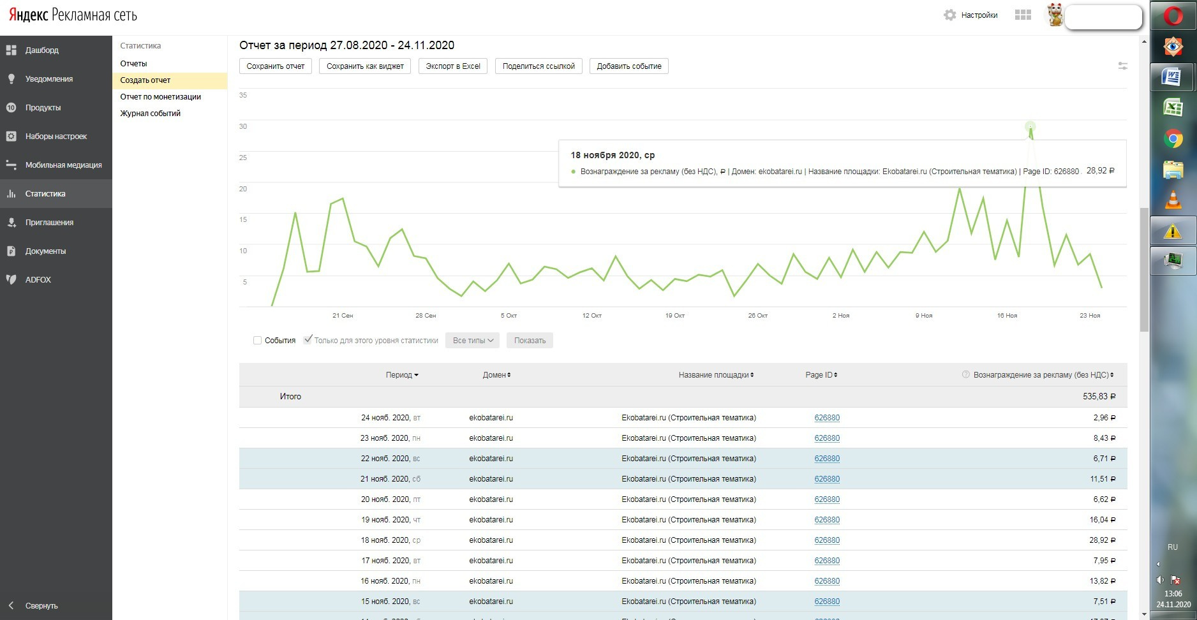
Task: Click 'Экспорт в Excel' button
Action: coord(453,66)
